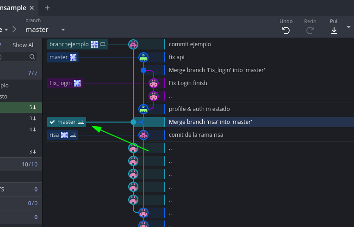The image size is (354, 227).
Task: Click the avatar node of the 'Fix Login finish' commit
Action: tap(154, 83)
